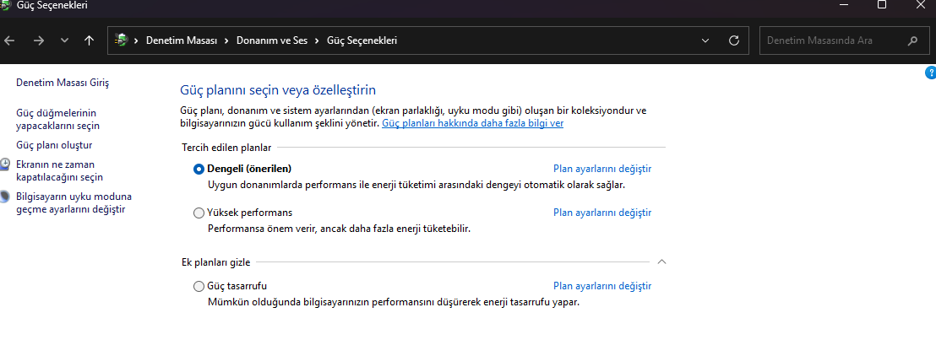
Task: Go up one level with up arrow
Action: click(x=89, y=40)
